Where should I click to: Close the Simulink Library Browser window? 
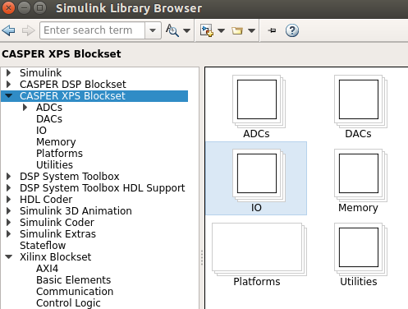coord(8,7)
